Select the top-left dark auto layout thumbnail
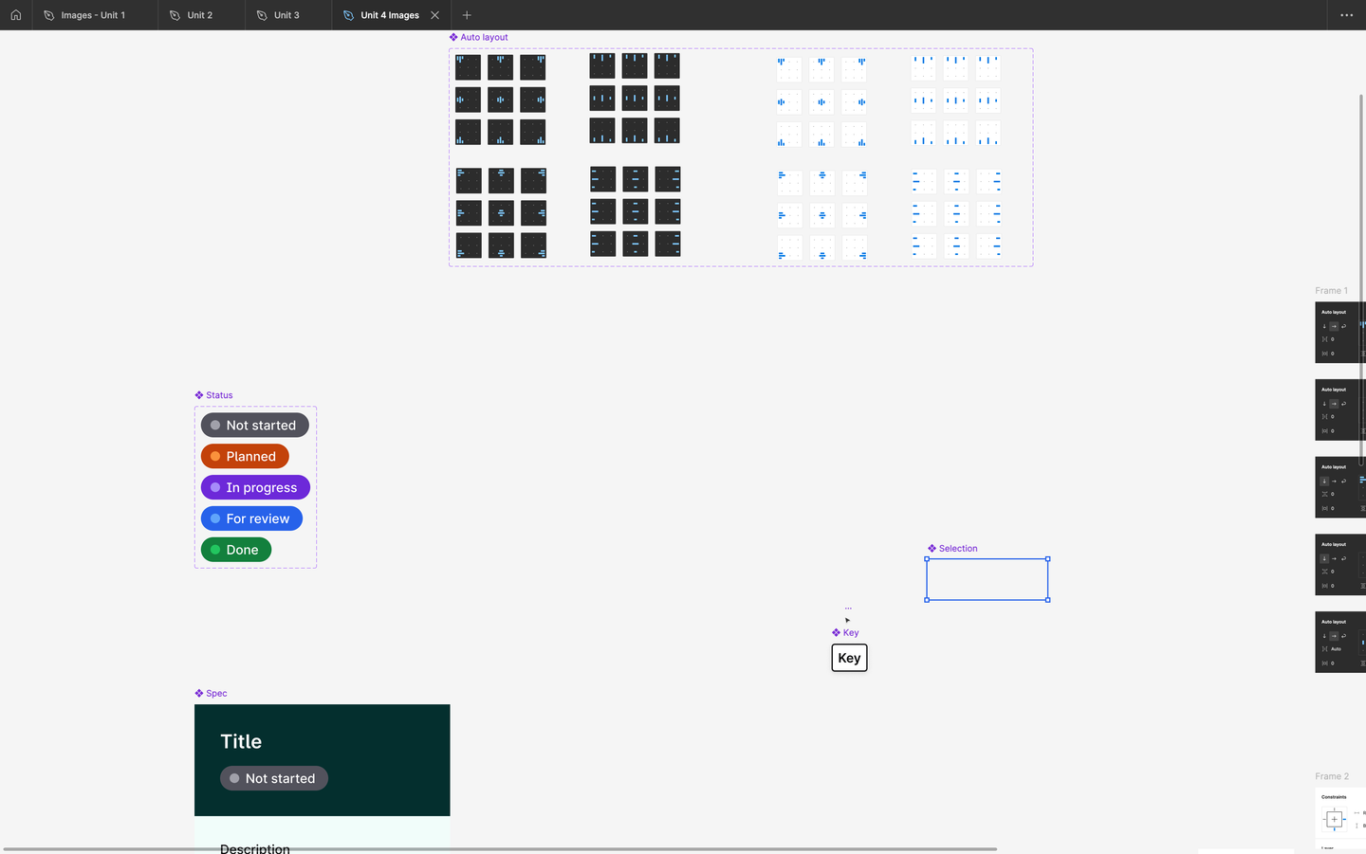The height and width of the screenshot is (854, 1366). coord(468,67)
